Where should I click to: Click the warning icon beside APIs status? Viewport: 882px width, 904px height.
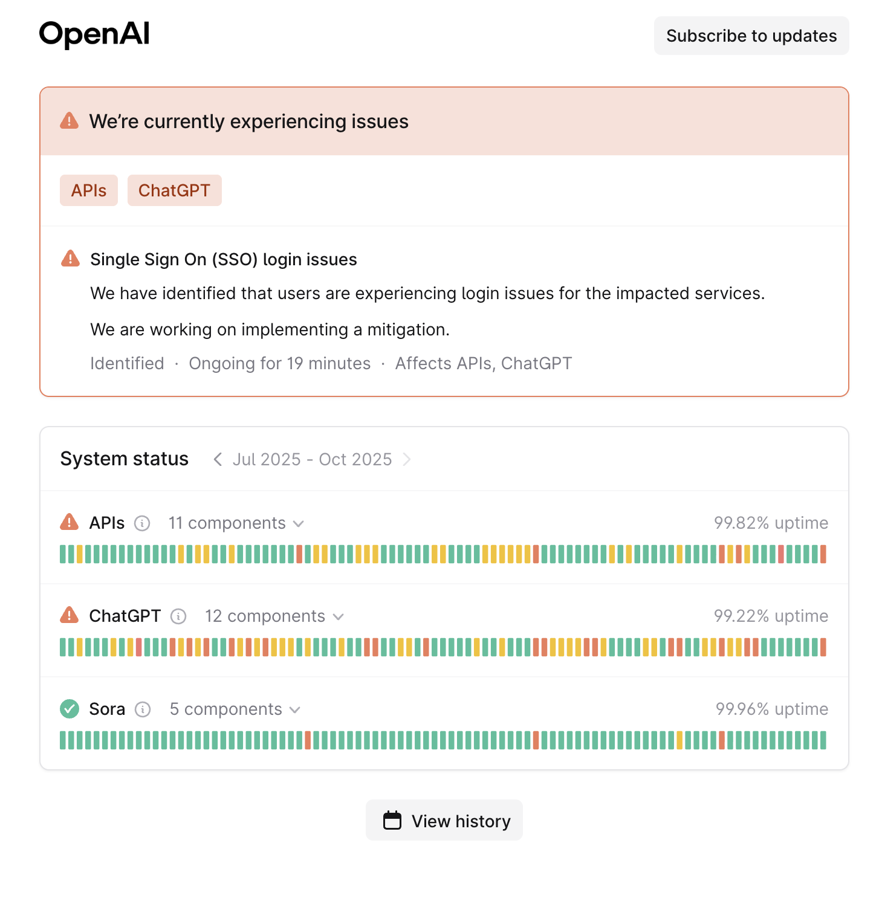pos(70,523)
